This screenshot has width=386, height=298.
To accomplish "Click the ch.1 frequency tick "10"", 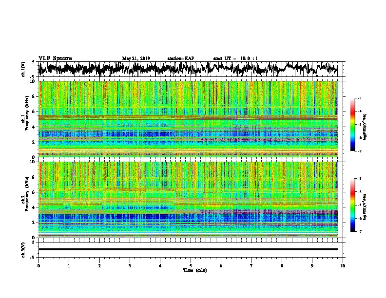I will pos(32,81).
